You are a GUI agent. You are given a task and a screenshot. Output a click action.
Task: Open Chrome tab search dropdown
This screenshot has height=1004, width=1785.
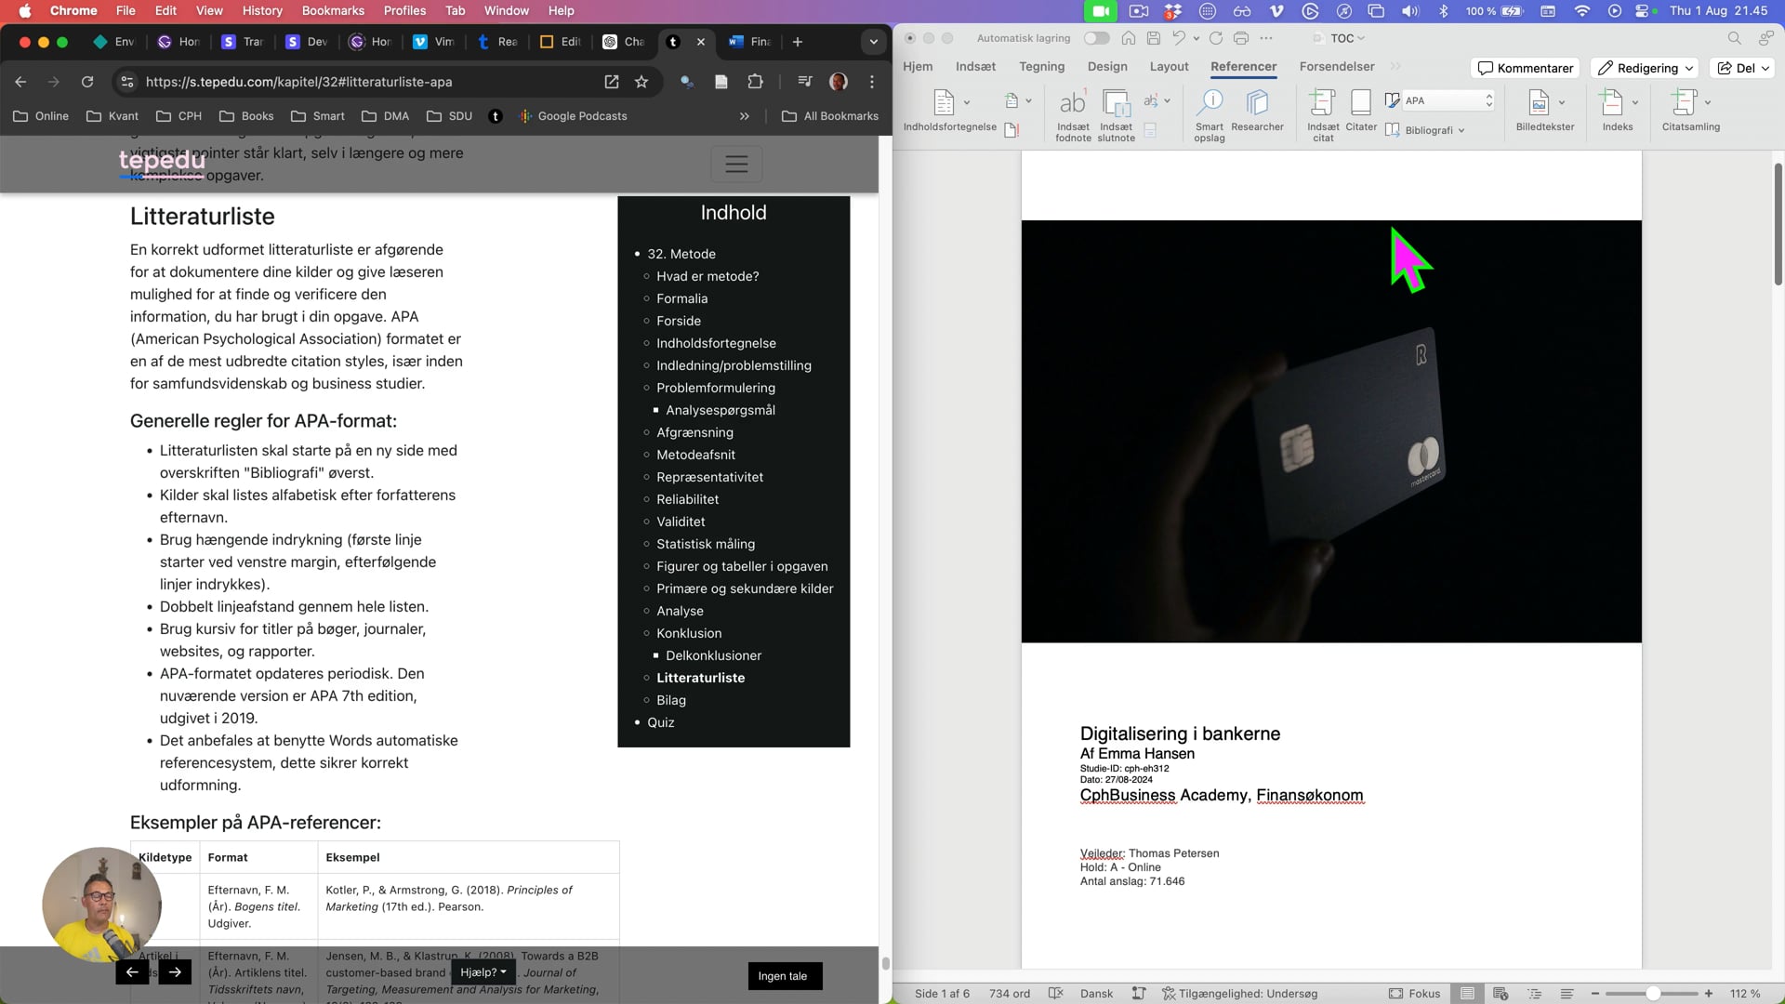873,42
